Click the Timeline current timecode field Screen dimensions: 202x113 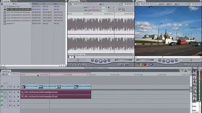tap(14, 74)
